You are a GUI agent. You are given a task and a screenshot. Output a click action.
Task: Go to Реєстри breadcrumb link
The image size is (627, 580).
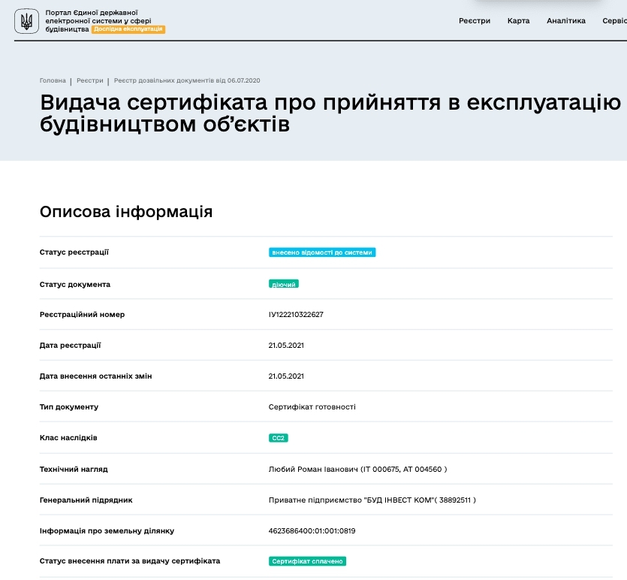tap(89, 80)
